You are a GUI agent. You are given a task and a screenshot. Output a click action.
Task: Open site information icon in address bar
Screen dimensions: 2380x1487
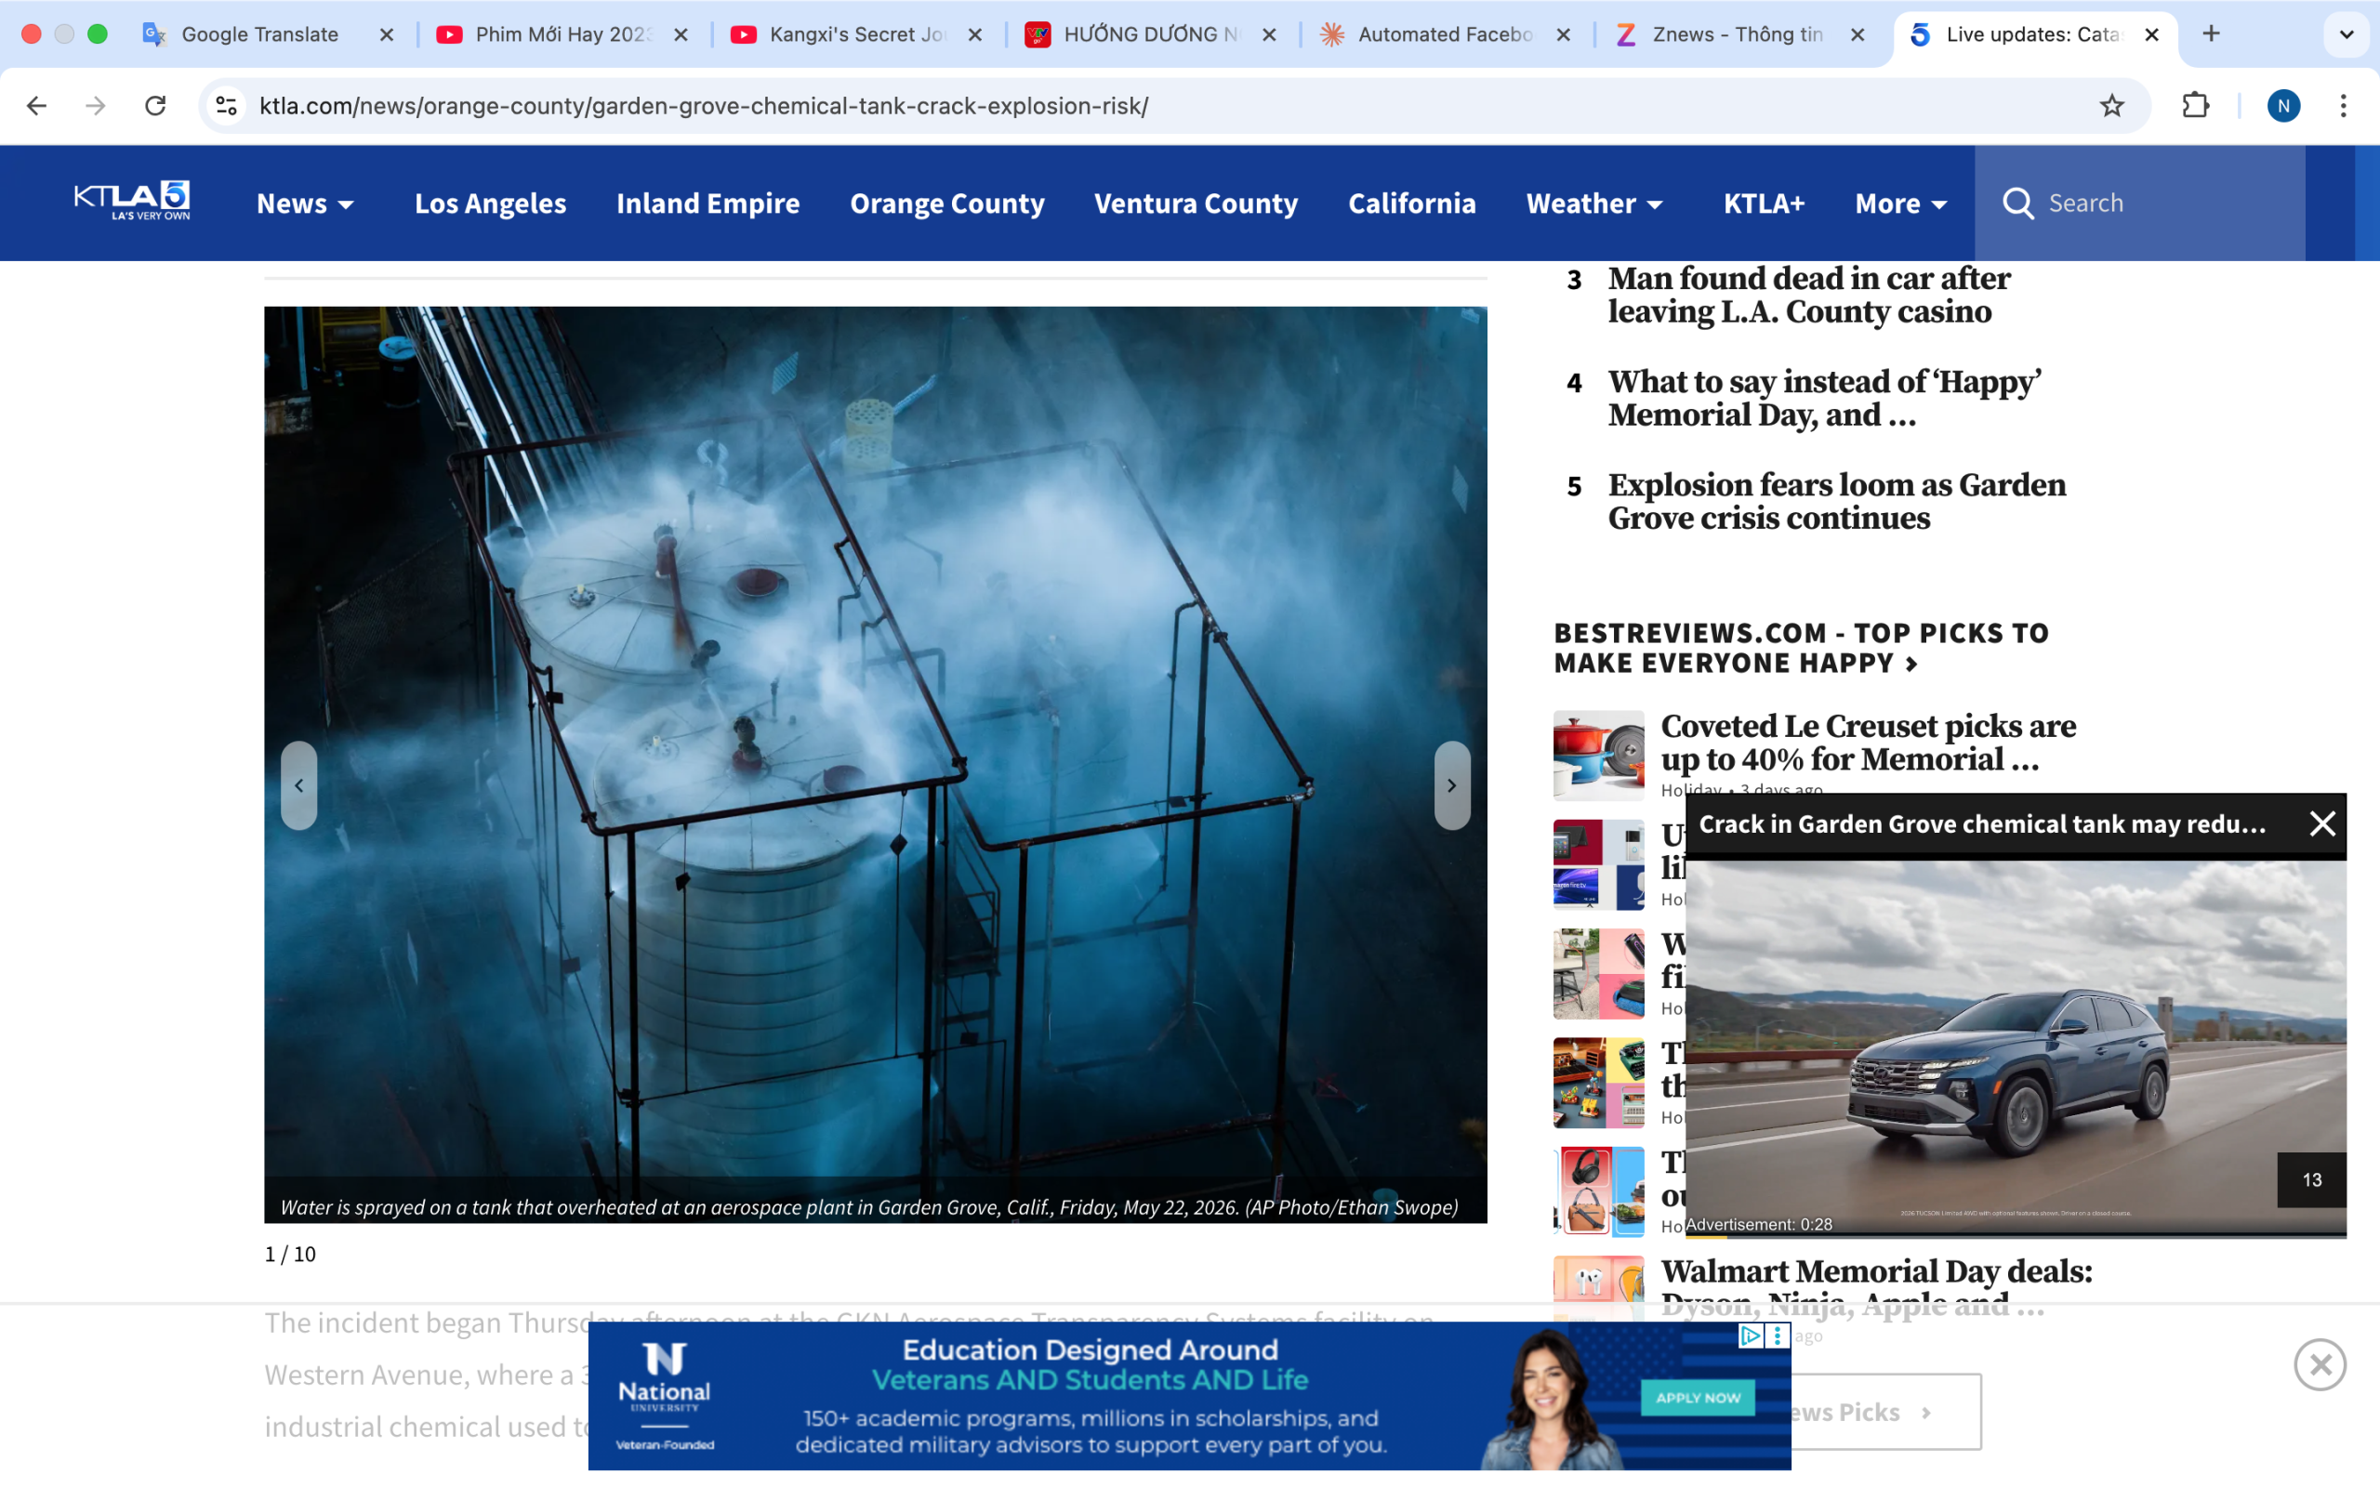227,105
